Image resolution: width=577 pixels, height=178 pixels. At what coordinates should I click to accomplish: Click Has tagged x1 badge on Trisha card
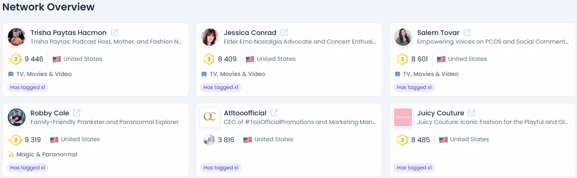tap(28, 87)
